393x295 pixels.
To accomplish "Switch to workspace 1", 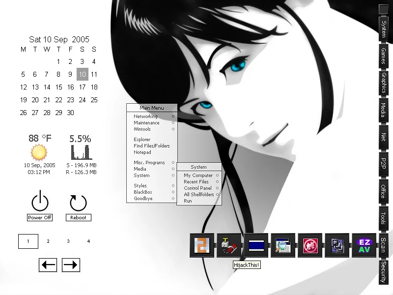I will (x=28, y=241).
